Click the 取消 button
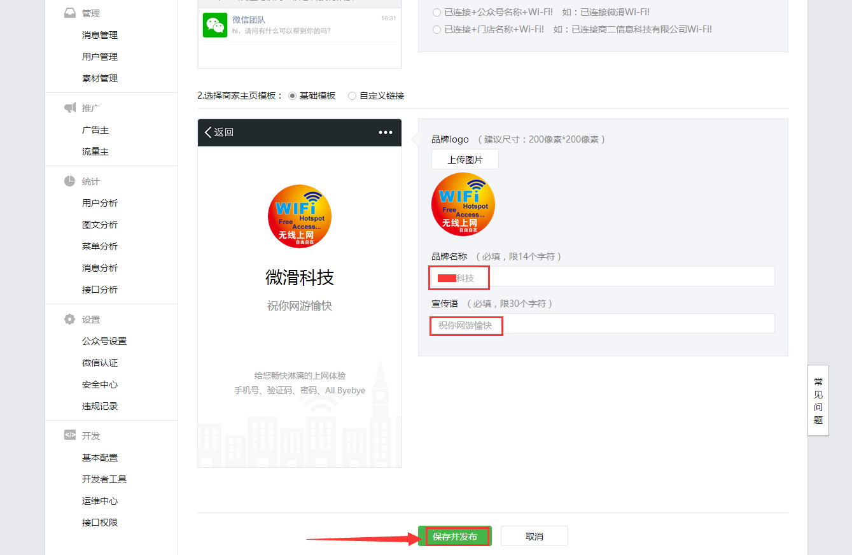Image resolution: width=852 pixels, height=555 pixels. point(534,537)
